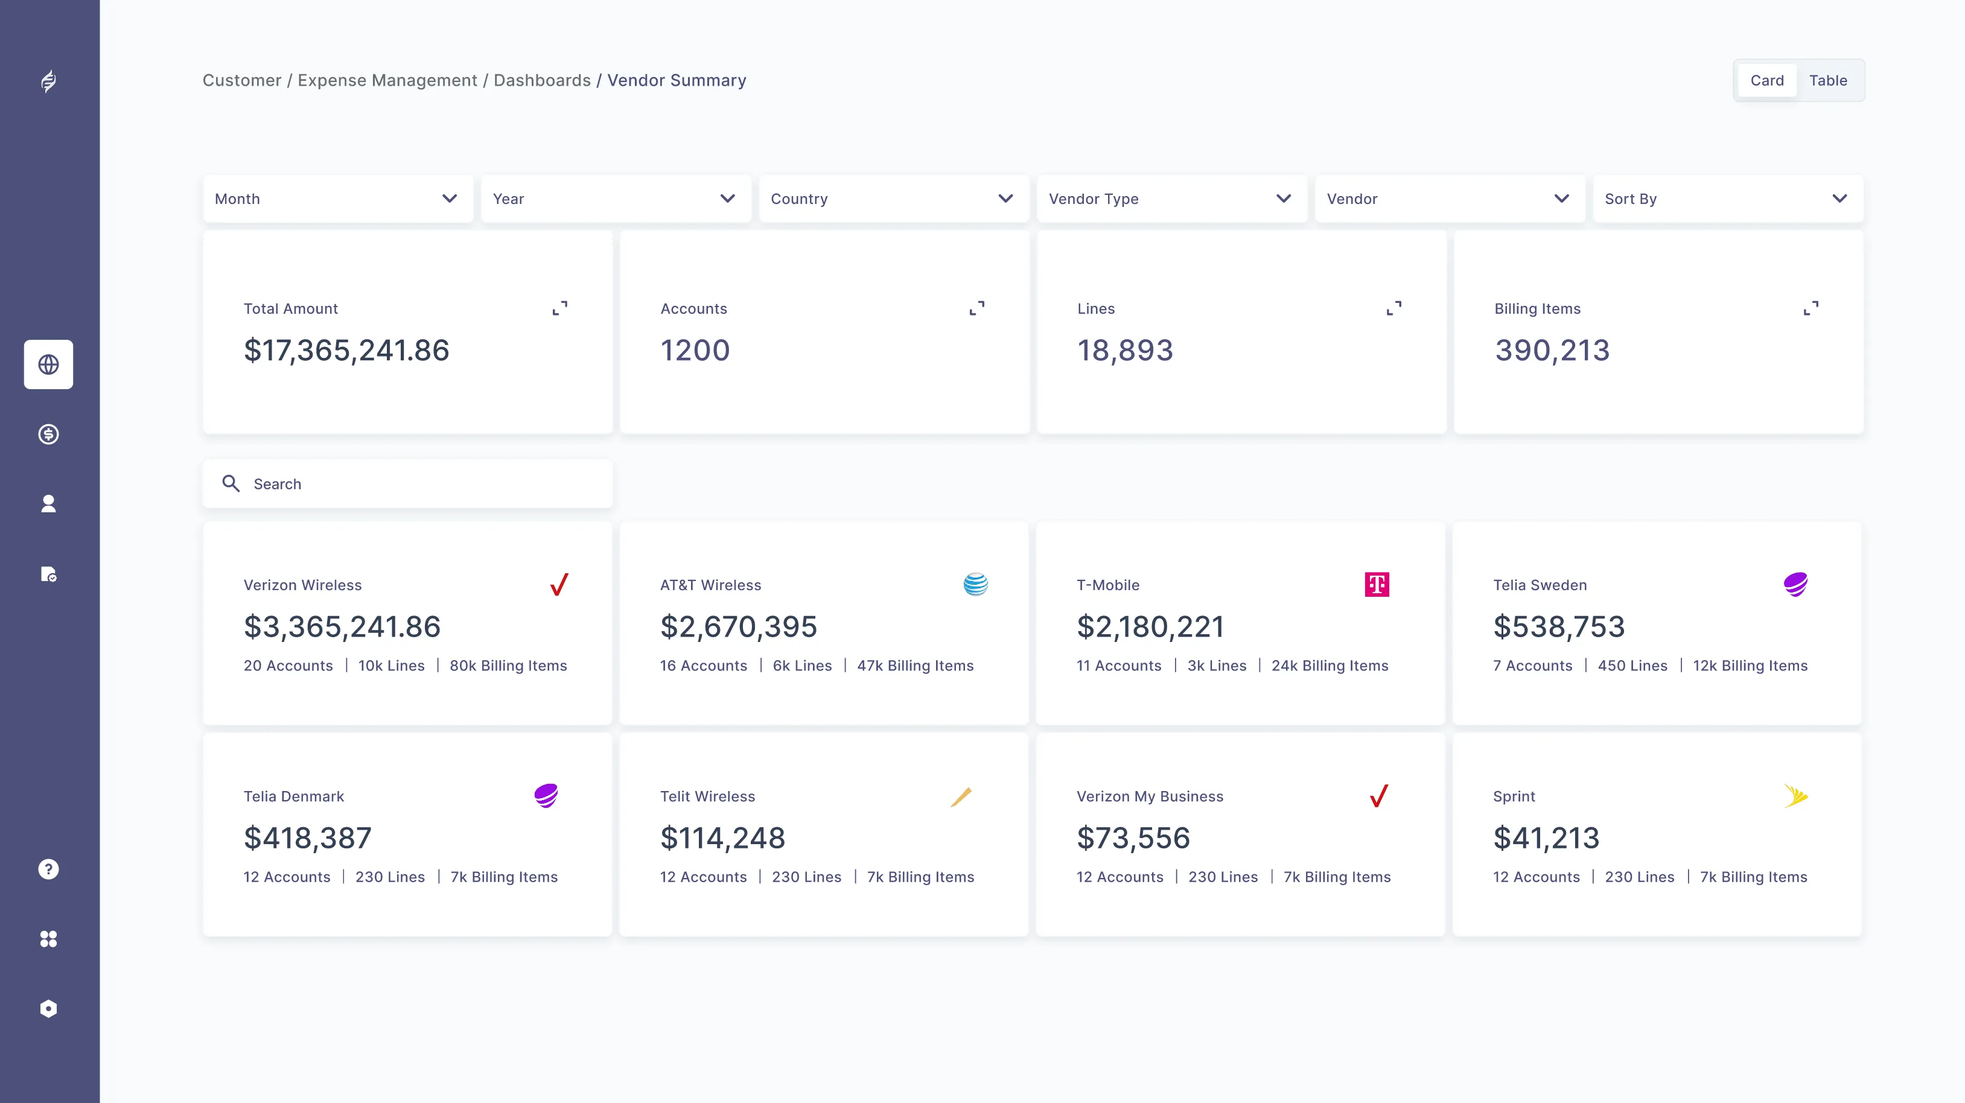Open the Vendor Type dropdown

tap(1171, 199)
